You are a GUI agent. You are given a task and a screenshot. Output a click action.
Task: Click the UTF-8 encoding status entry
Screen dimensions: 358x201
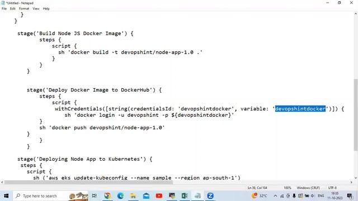click(x=332, y=188)
